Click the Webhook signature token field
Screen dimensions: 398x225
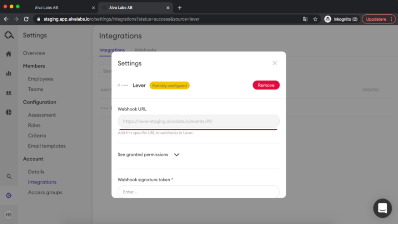(x=198, y=192)
